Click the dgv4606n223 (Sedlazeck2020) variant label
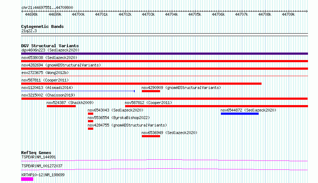Viewport: 318px width, 183px height. [50, 50]
